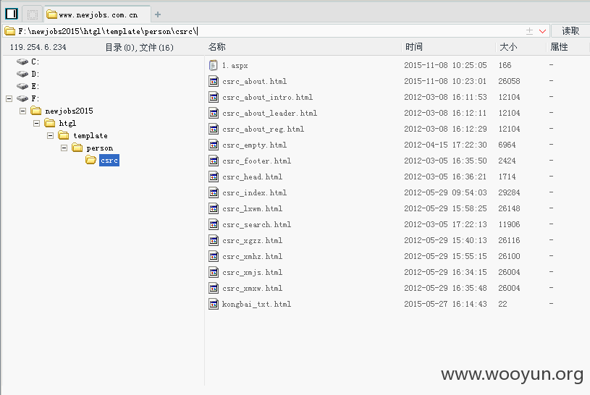This screenshot has height=395, width=590.
Task: Select the htgl folder in the tree
Action: click(67, 124)
